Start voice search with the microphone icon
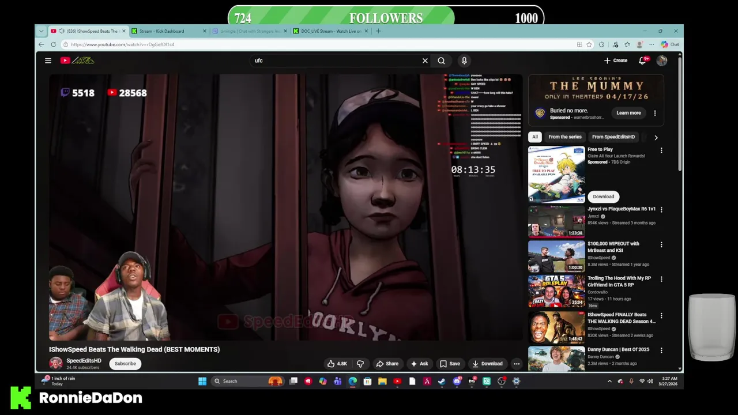Viewport: 738px width, 415px height. [464, 61]
